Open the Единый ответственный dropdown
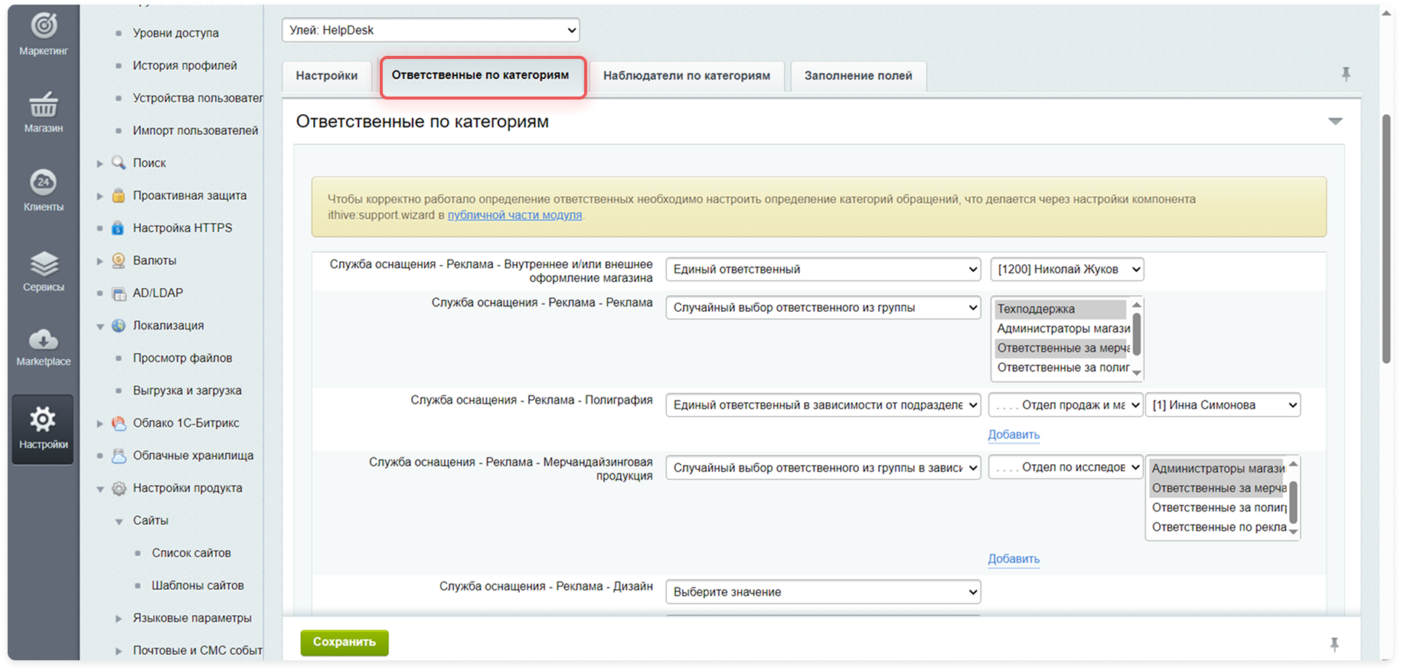The height and width of the screenshot is (671, 1401). [823, 270]
